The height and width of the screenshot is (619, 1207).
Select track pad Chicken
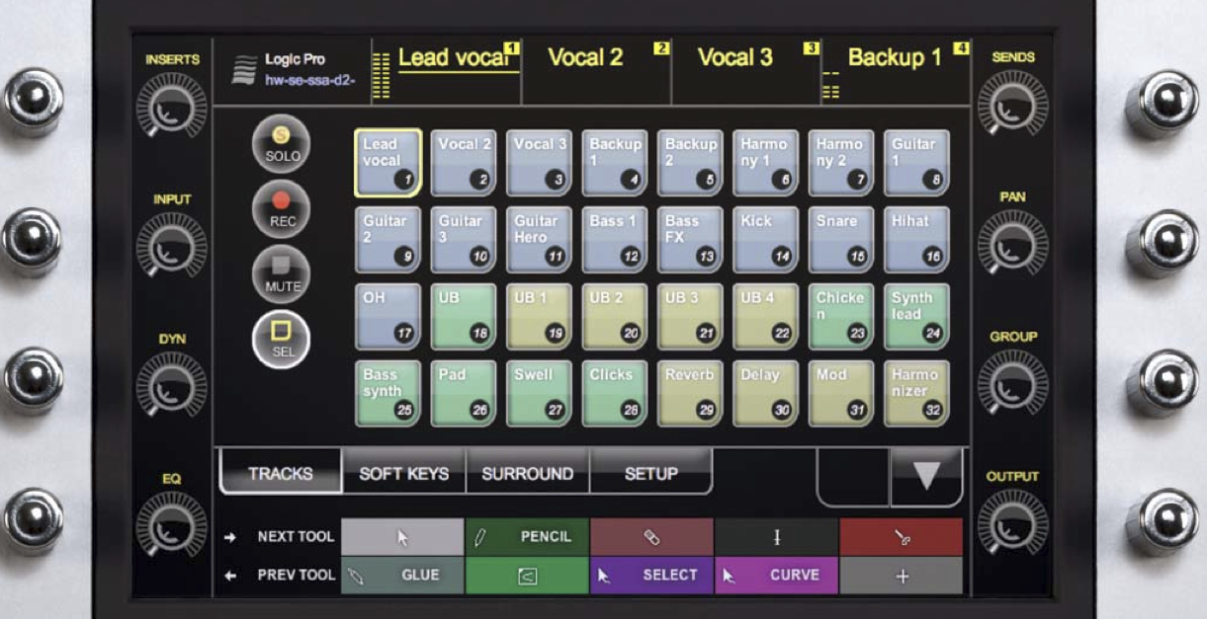(x=841, y=317)
